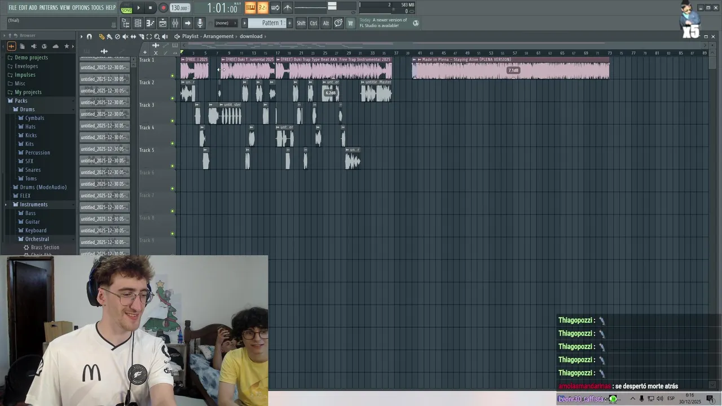Select the Draw pencil tool in Playlist
The width and height of the screenshot is (722, 406).
tap(102, 37)
